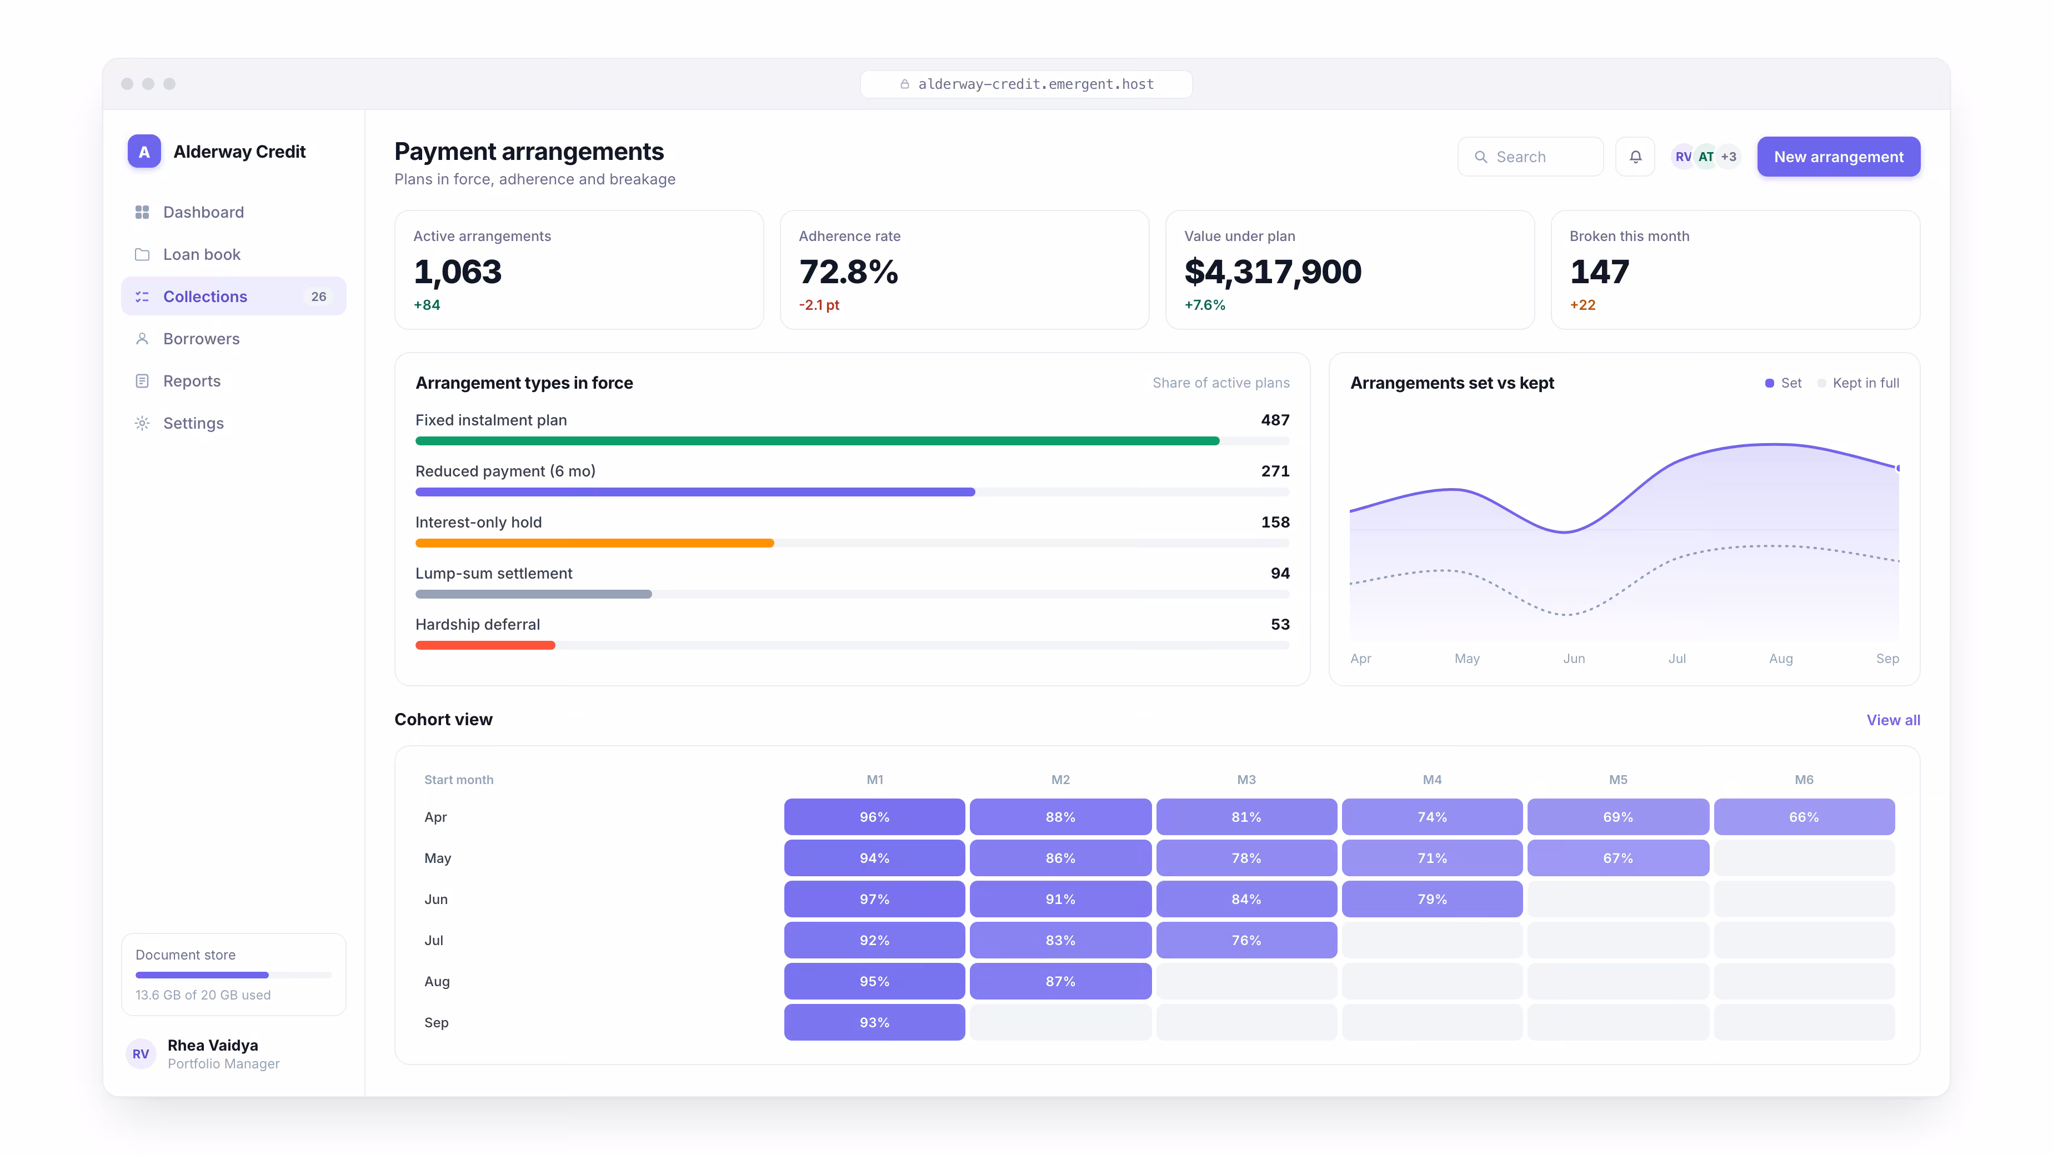Image resolution: width=2053 pixels, height=1155 pixels.
Task: Click the Jun M4 79% cohort cell
Action: tap(1432, 900)
